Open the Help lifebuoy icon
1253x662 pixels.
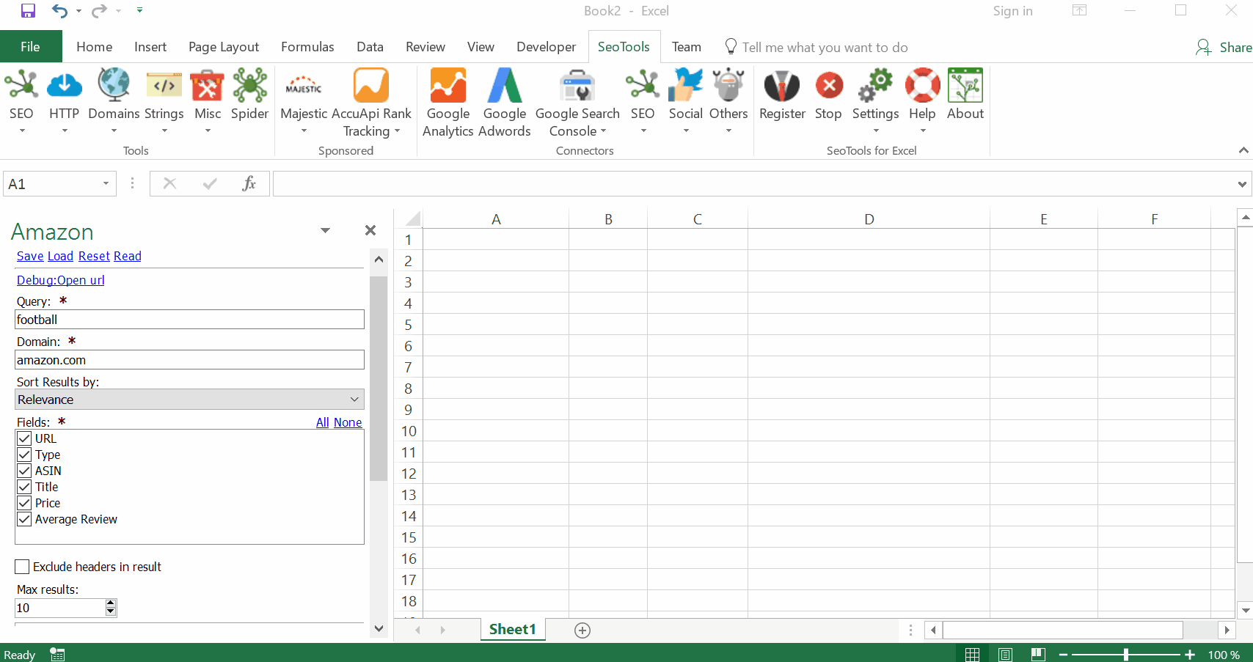(x=923, y=86)
